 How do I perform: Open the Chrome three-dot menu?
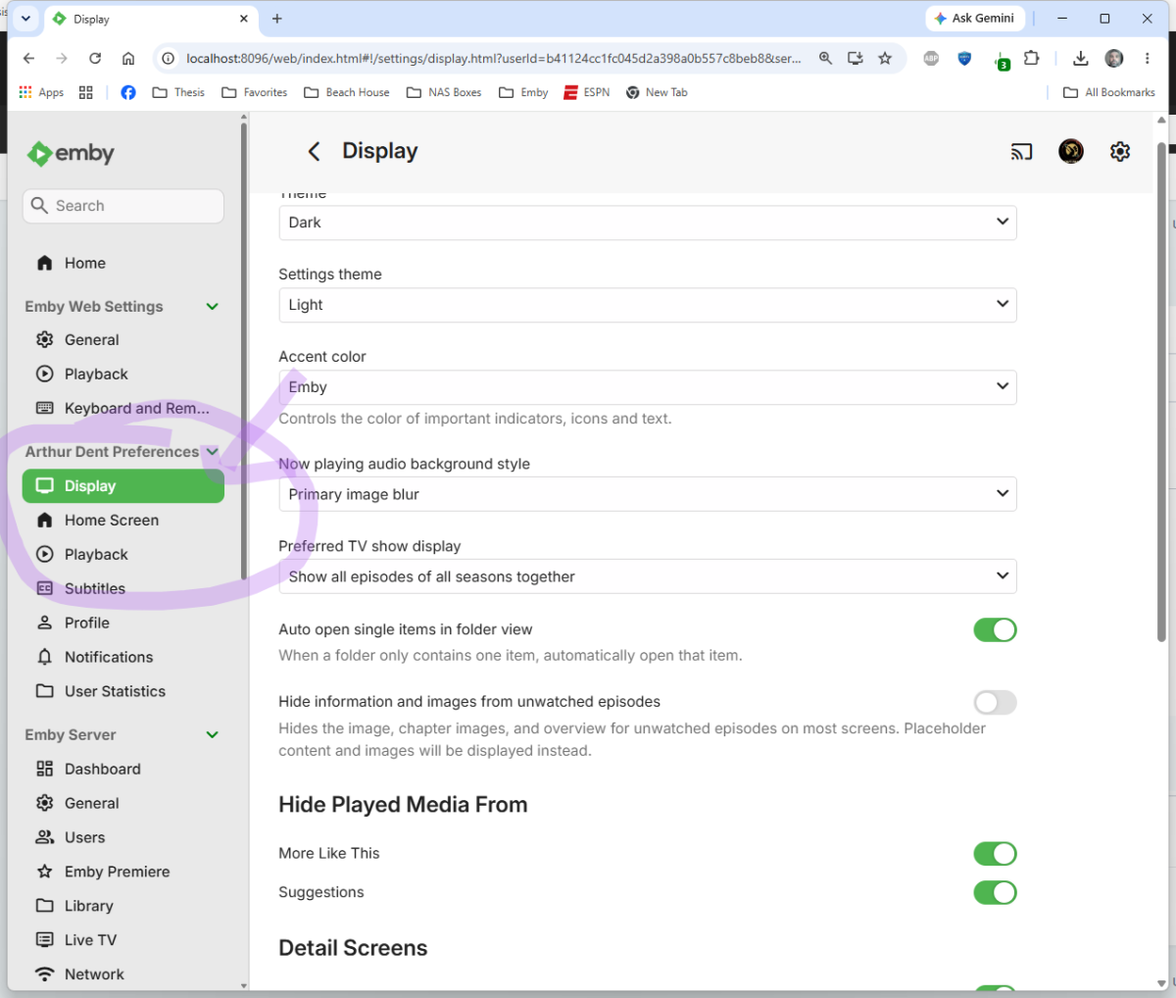[x=1148, y=59]
